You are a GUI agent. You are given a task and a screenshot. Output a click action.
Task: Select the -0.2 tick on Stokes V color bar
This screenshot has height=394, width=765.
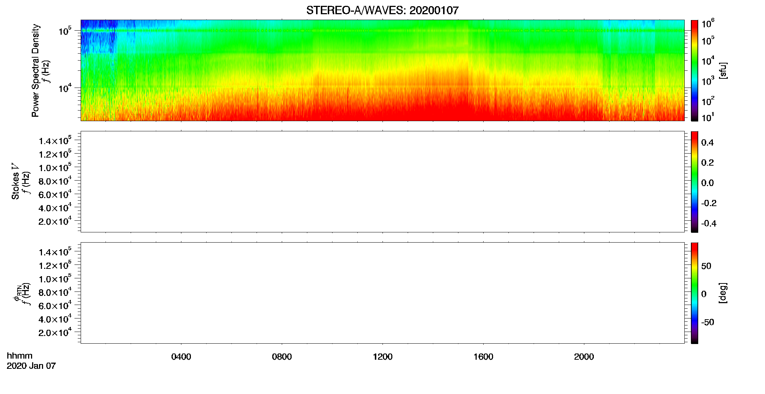(709, 203)
